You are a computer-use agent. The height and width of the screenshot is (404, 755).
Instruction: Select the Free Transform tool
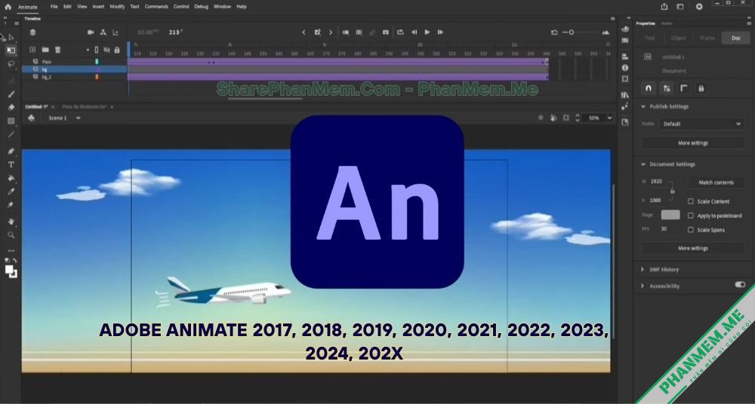(x=11, y=50)
